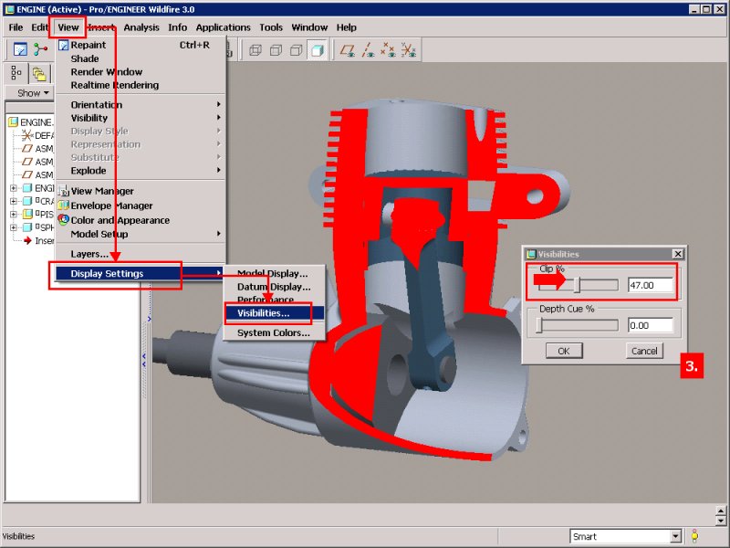Expand the ENGI tree node

(14, 188)
